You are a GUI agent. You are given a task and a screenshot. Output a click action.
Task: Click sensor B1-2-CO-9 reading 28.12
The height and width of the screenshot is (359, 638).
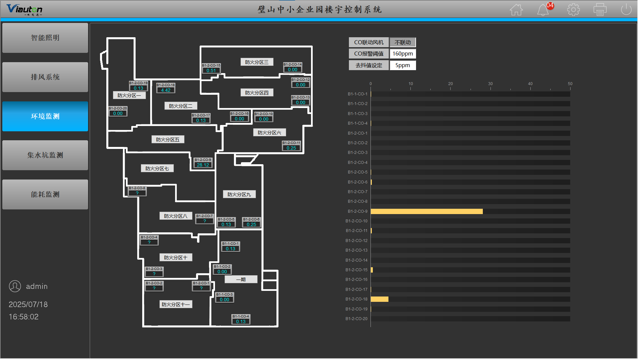pos(203,165)
